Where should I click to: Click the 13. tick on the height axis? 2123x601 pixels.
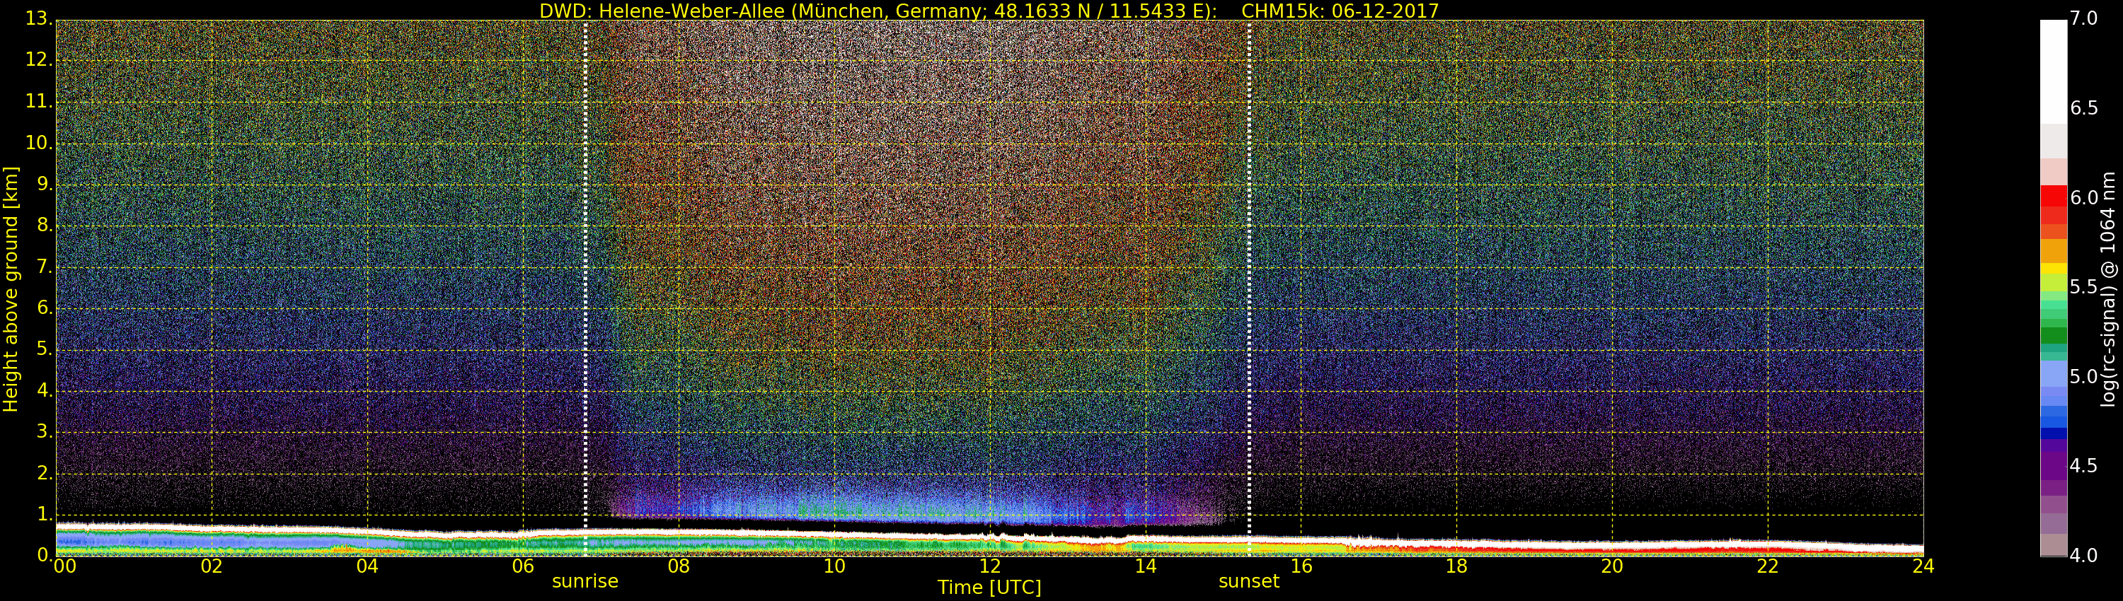pyautogui.click(x=39, y=19)
